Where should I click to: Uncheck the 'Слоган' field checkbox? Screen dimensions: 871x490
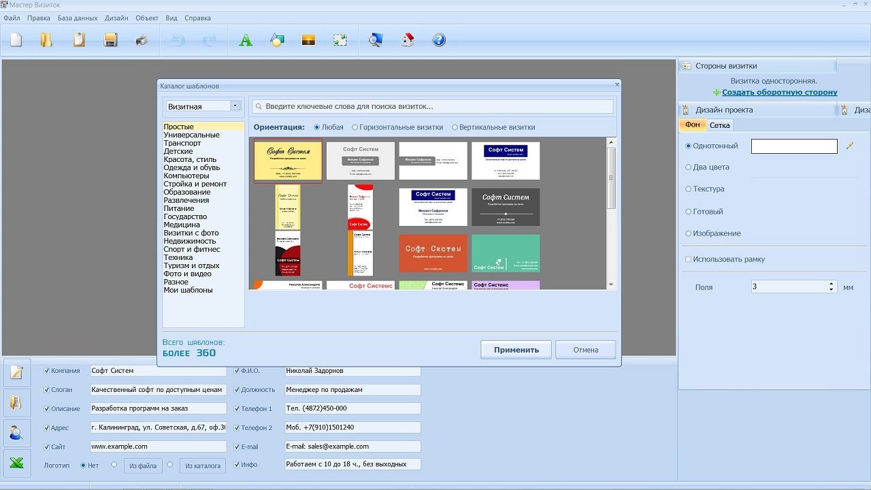(x=46, y=390)
